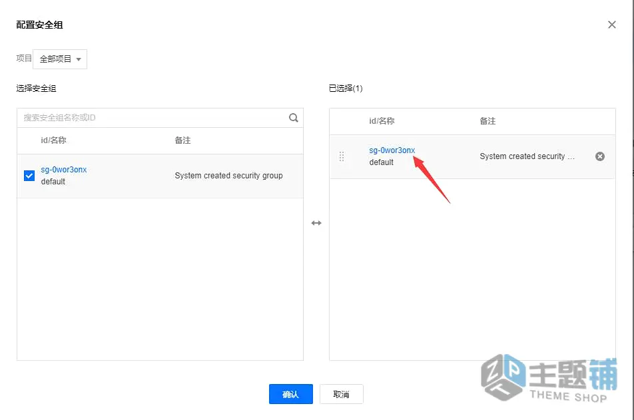Screen dimensions: 634x420
Task: Open the sg-0wor3onx link in the selected panel
Action: click(392, 150)
